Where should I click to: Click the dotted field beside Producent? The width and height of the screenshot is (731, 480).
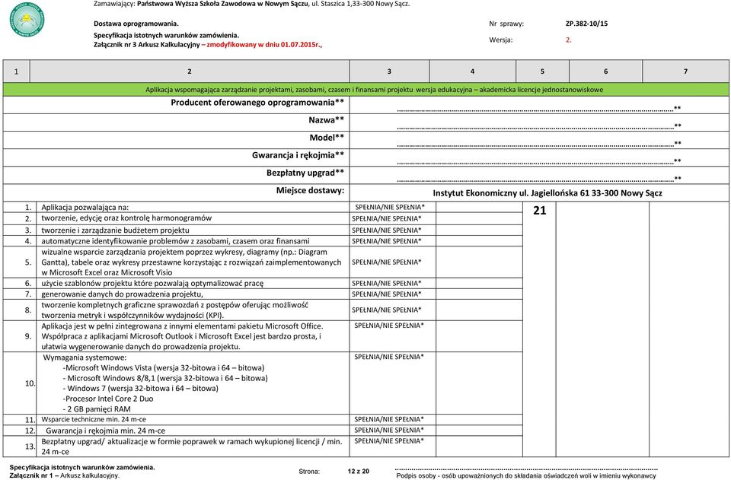pyautogui.click(x=539, y=109)
